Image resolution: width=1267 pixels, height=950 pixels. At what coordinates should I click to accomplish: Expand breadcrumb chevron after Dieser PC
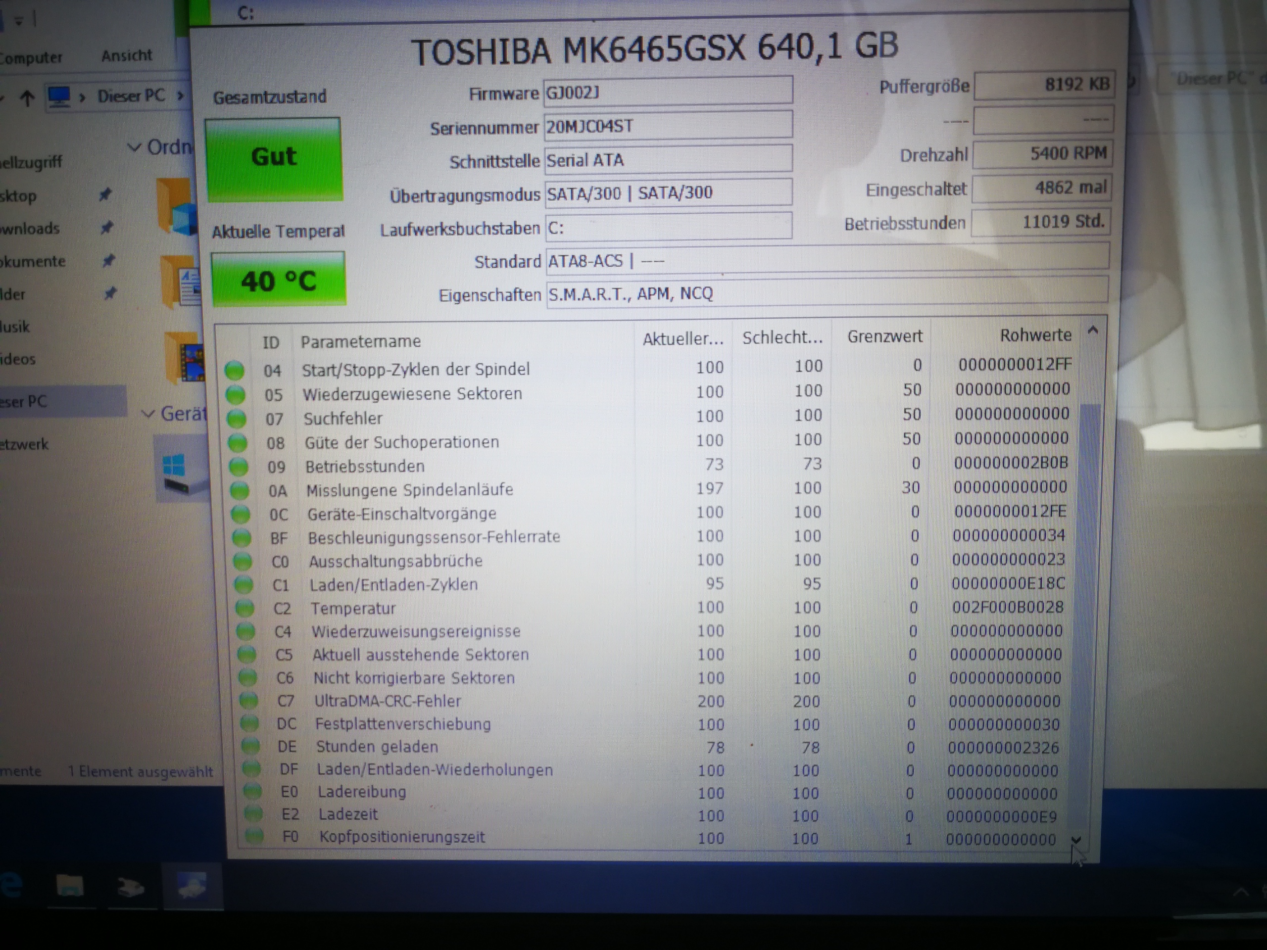coord(181,95)
